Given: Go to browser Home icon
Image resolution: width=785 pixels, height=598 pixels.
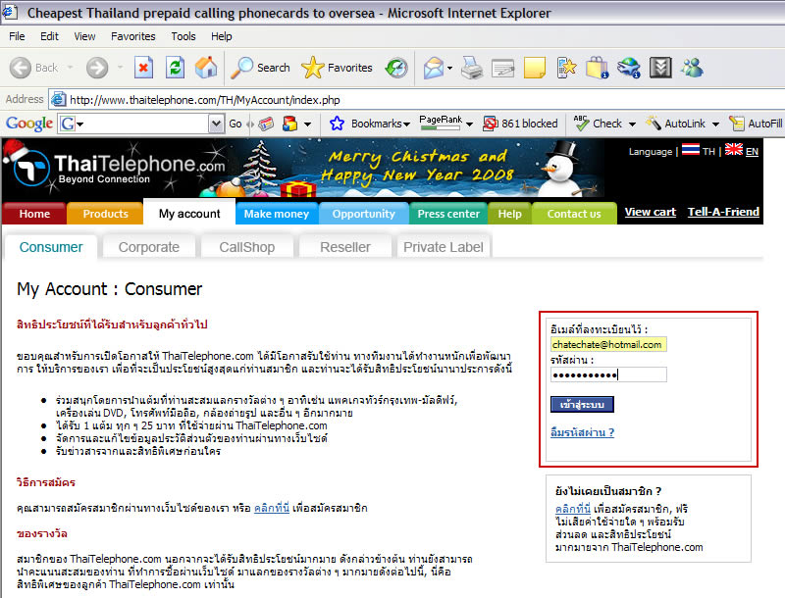Looking at the screenshot, I should click(x=206, y=68).
